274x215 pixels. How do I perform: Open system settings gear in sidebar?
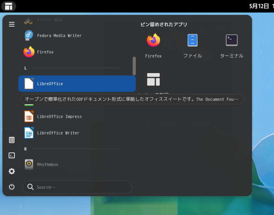click(12, 171)
